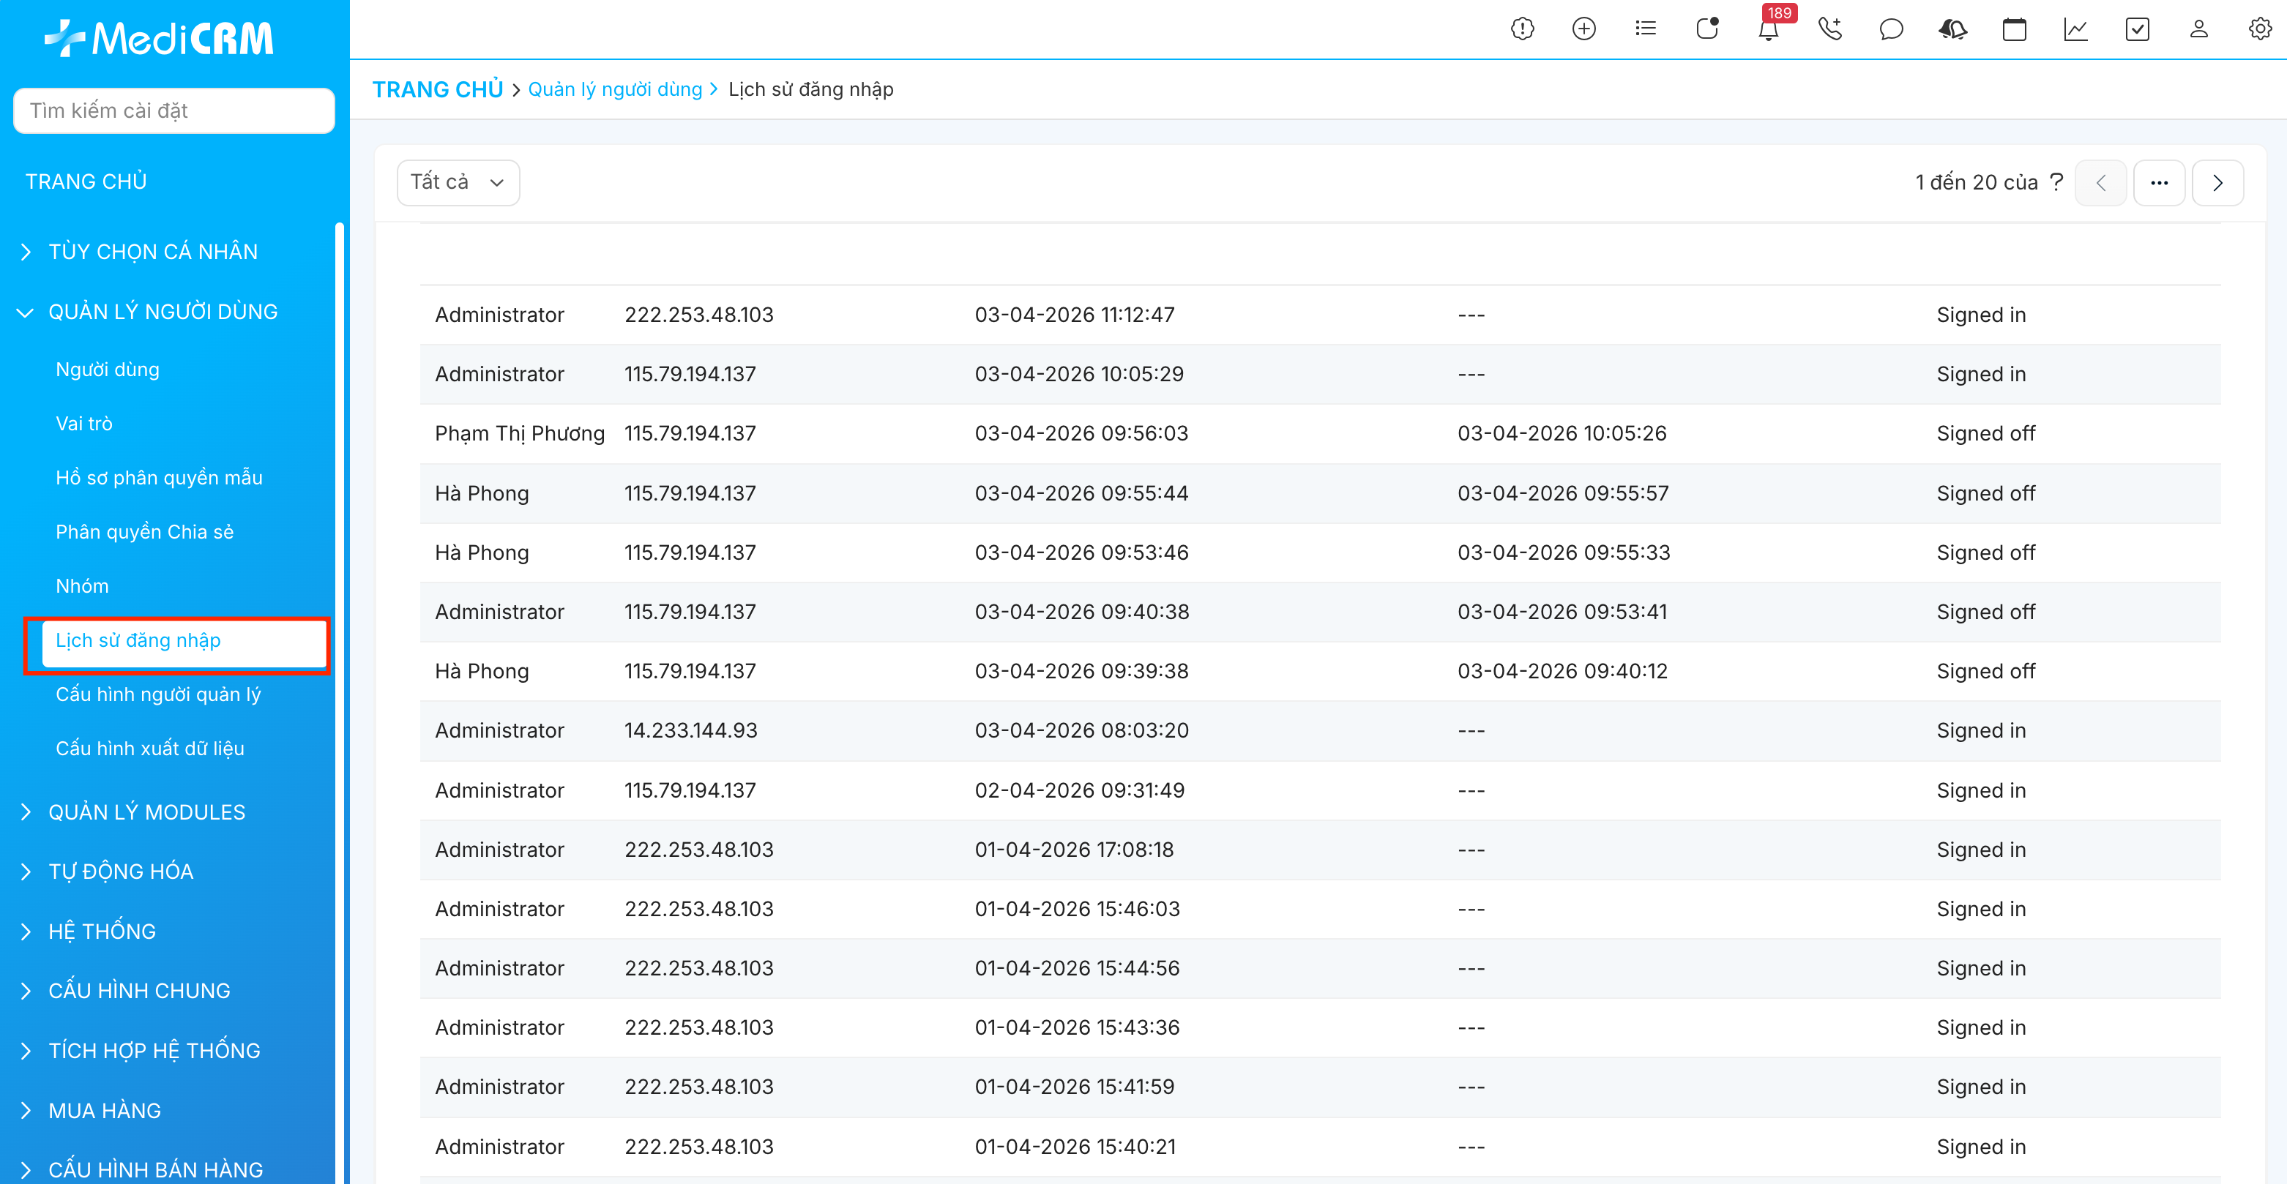Open the 'Tất cả' filter dropdown
The height and width of the screenshot is (1184, 2287).
click(x=458, y=182)
